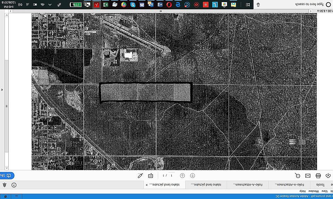Click vertical scrollbar arrow nearest the toolbar

[7, 168]
